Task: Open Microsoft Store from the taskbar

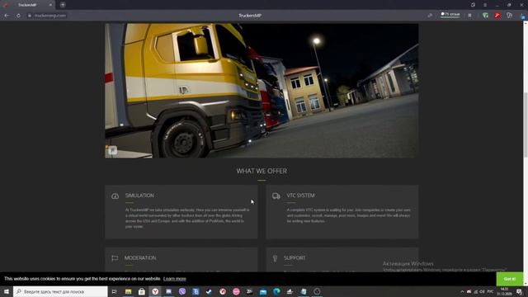Action: click(142, 291)
